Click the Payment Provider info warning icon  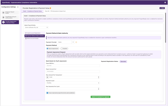pyautogui.click(x=76, y=42)
